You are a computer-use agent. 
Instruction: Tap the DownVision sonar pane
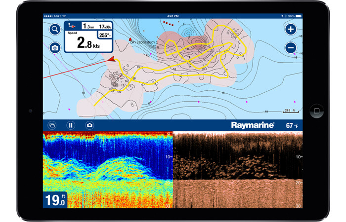pos(238,170)
